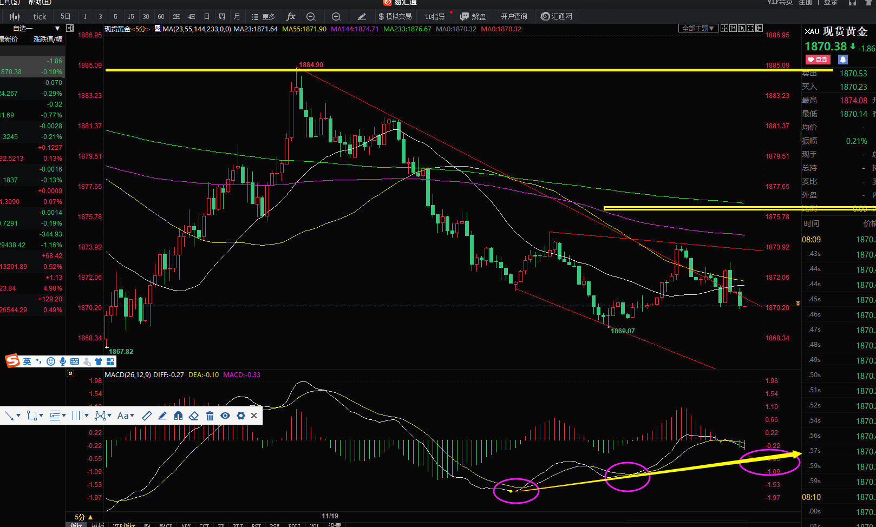The height and width of the screenshot is (527, 876).
Task: Zoom out the chart
Action: [311, 17]
